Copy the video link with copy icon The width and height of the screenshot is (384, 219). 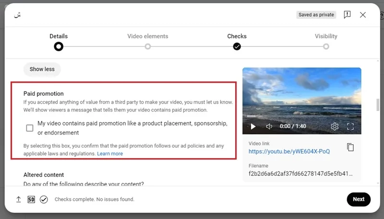350,147
